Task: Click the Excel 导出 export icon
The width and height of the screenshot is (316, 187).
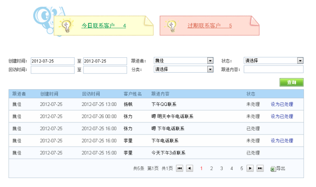Action: (273, 169)
